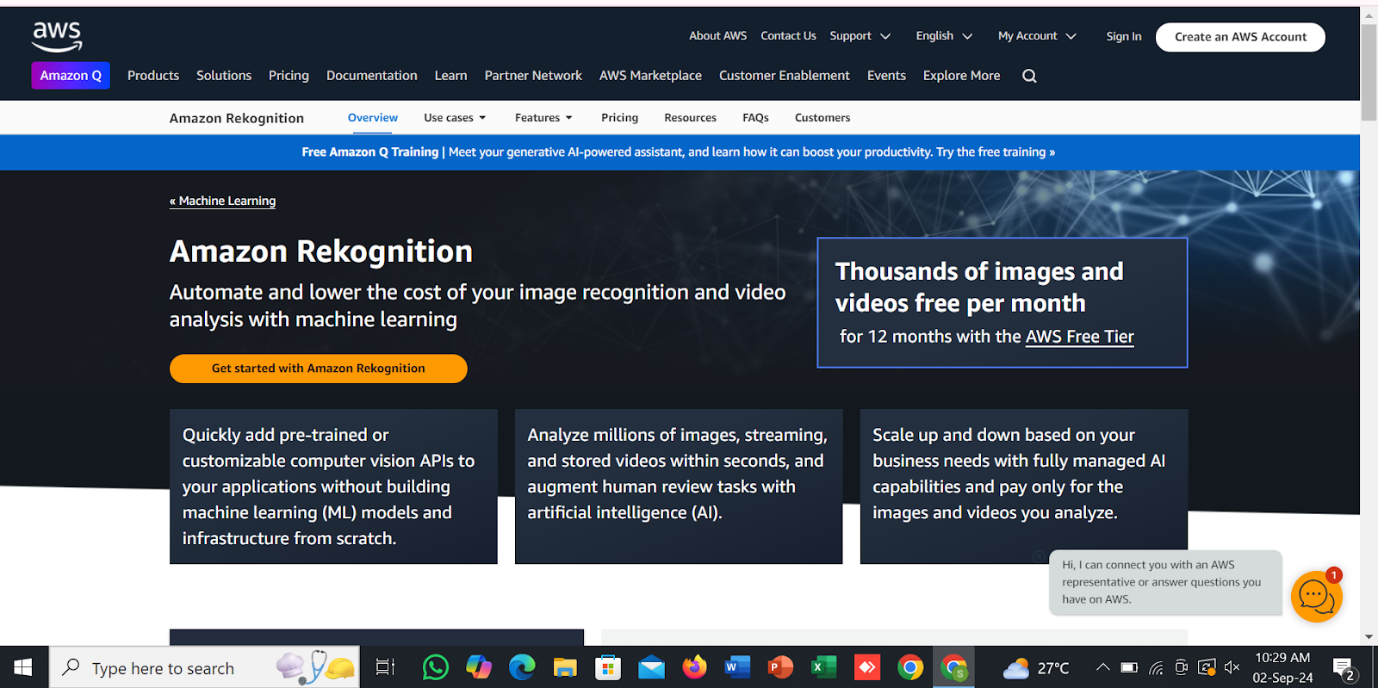The height and width of the screenshot is (688, 1378).
Task: Open the Customer Enablement menu
Action: pyautogui.click(x=785, y=76)
